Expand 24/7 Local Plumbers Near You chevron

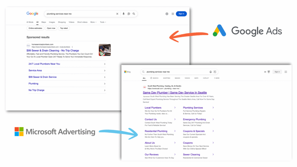click(x=105, y=64)
